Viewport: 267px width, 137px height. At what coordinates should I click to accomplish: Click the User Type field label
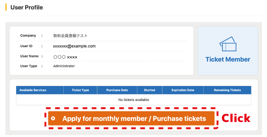click(29, 66)
